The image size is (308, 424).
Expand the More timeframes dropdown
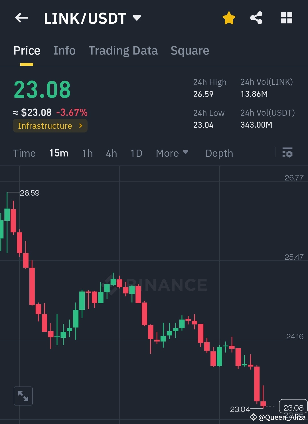tap(172, 153)
